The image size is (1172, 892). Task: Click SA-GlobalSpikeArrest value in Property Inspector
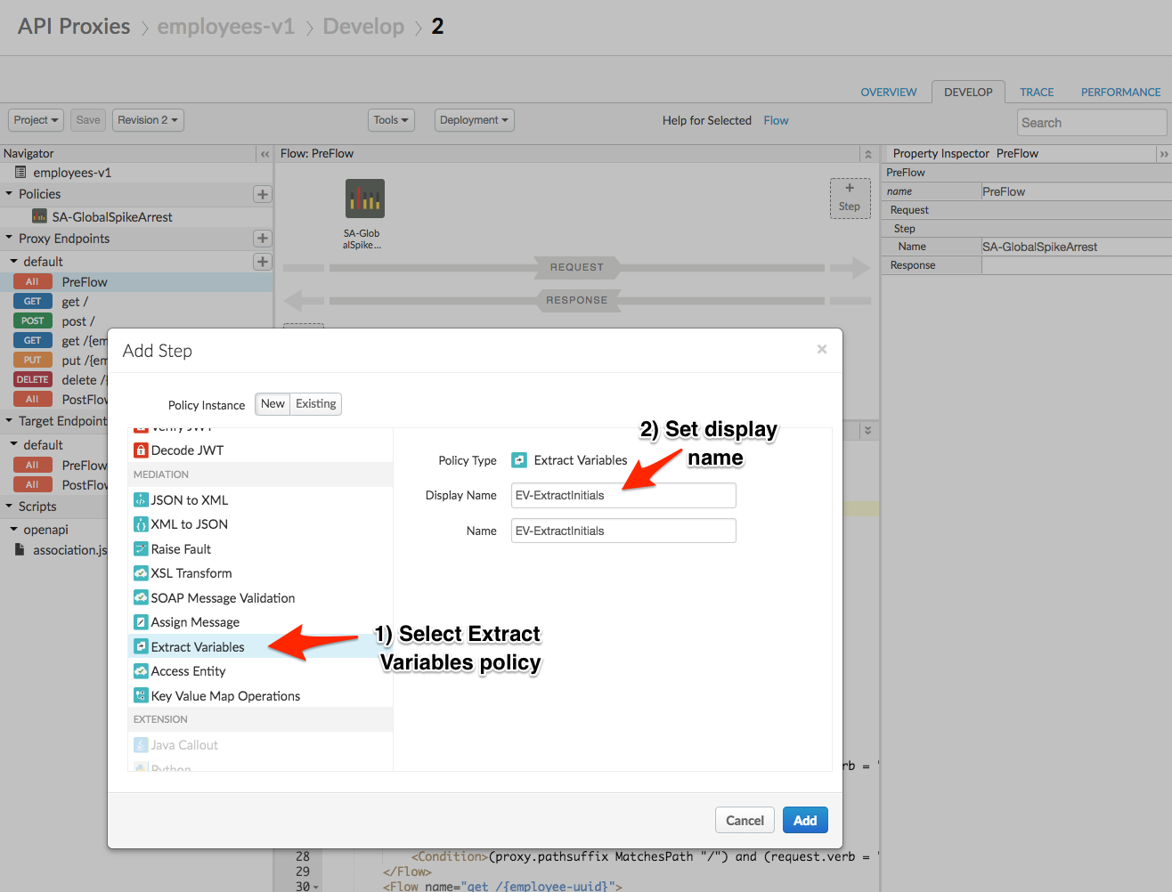(x=1040, y=247)
